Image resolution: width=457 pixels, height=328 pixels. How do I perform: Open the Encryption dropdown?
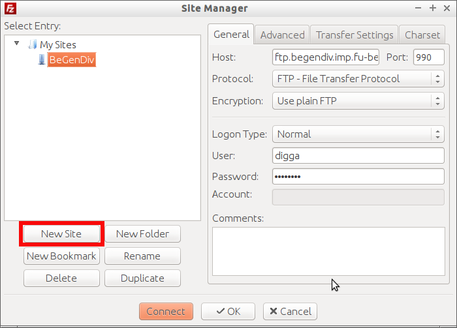358,101
